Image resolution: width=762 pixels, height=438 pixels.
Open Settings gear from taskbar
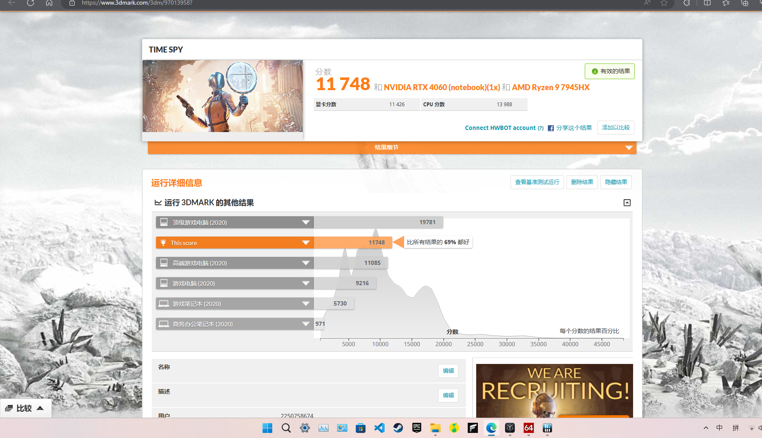[x=305, y=428]
